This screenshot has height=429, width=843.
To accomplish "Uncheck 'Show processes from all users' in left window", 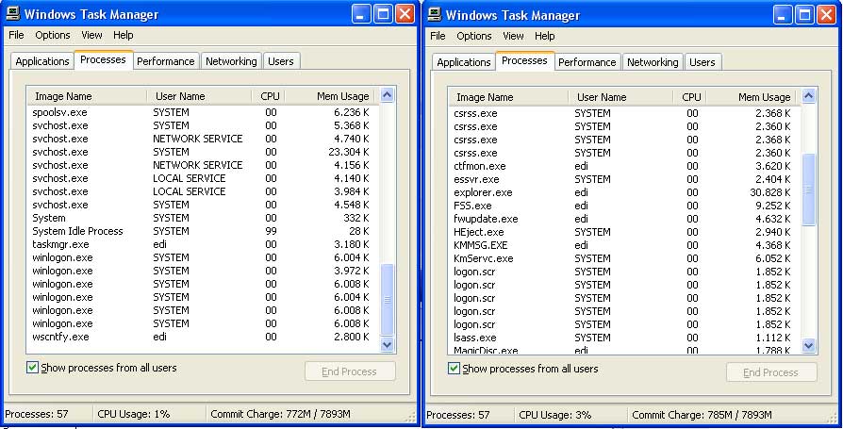I will (x=32, y=368).
